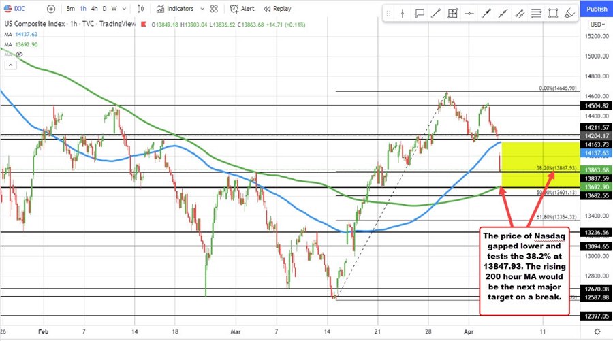This screenshot has width=613, height=341.
Task: Click the IXIC symbol search text
Action: tap(20, 9)
